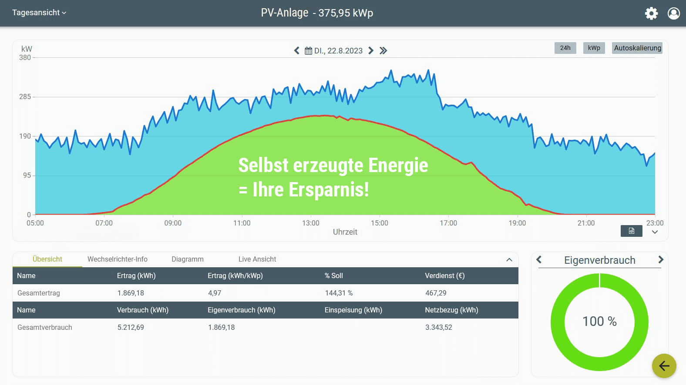Click the chart export document icon

(x=631, y=231)
